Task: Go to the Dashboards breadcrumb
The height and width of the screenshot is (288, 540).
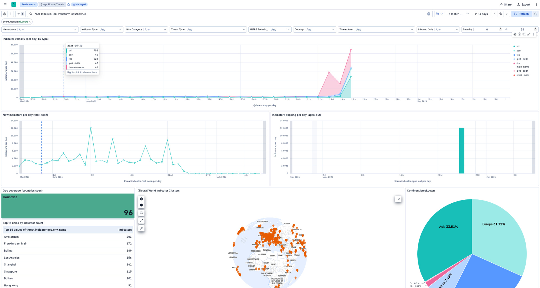Action: pos(29,4)
